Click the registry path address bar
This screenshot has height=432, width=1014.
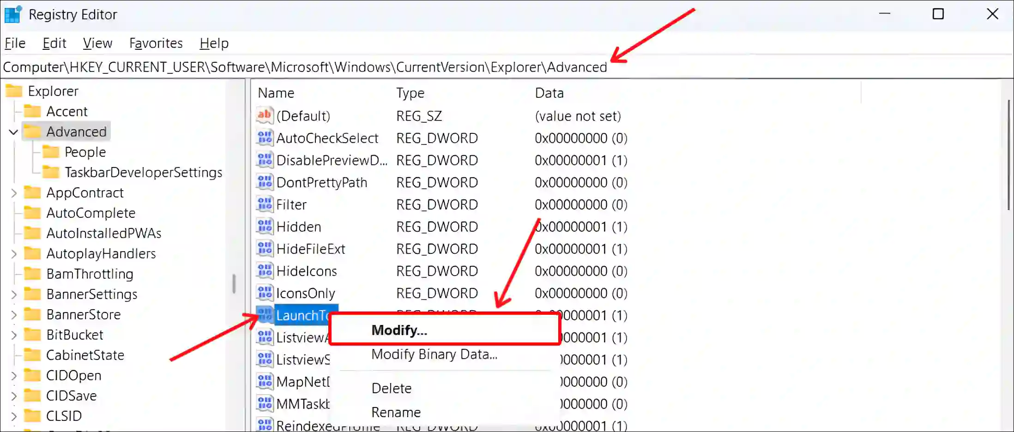[x=507, y=67]
